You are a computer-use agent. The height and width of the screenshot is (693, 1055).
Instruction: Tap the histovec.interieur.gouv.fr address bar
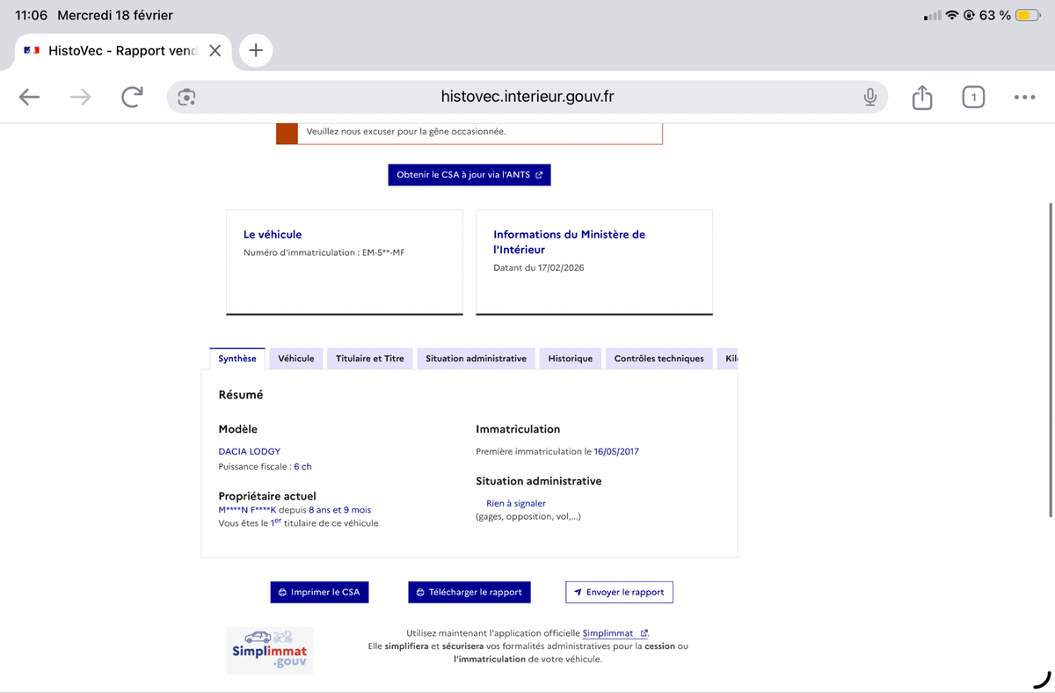point(527,97)
